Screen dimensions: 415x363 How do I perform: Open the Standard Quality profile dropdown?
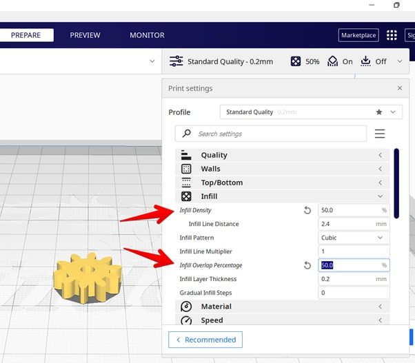310,112
